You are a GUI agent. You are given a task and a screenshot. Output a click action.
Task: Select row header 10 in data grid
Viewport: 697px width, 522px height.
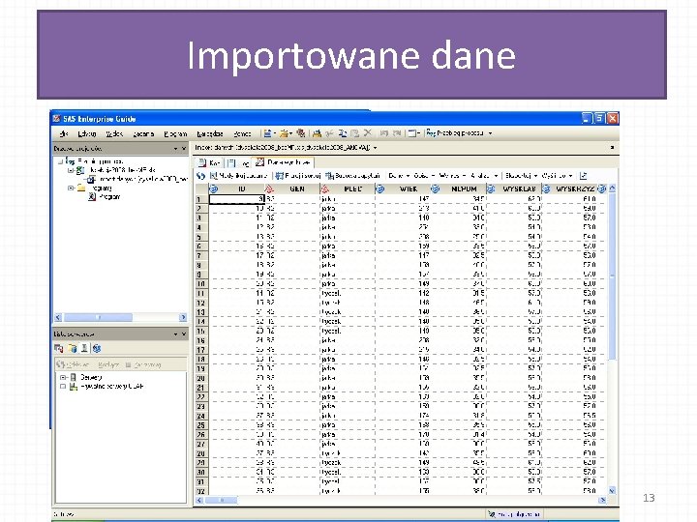(x=201, y=283)
